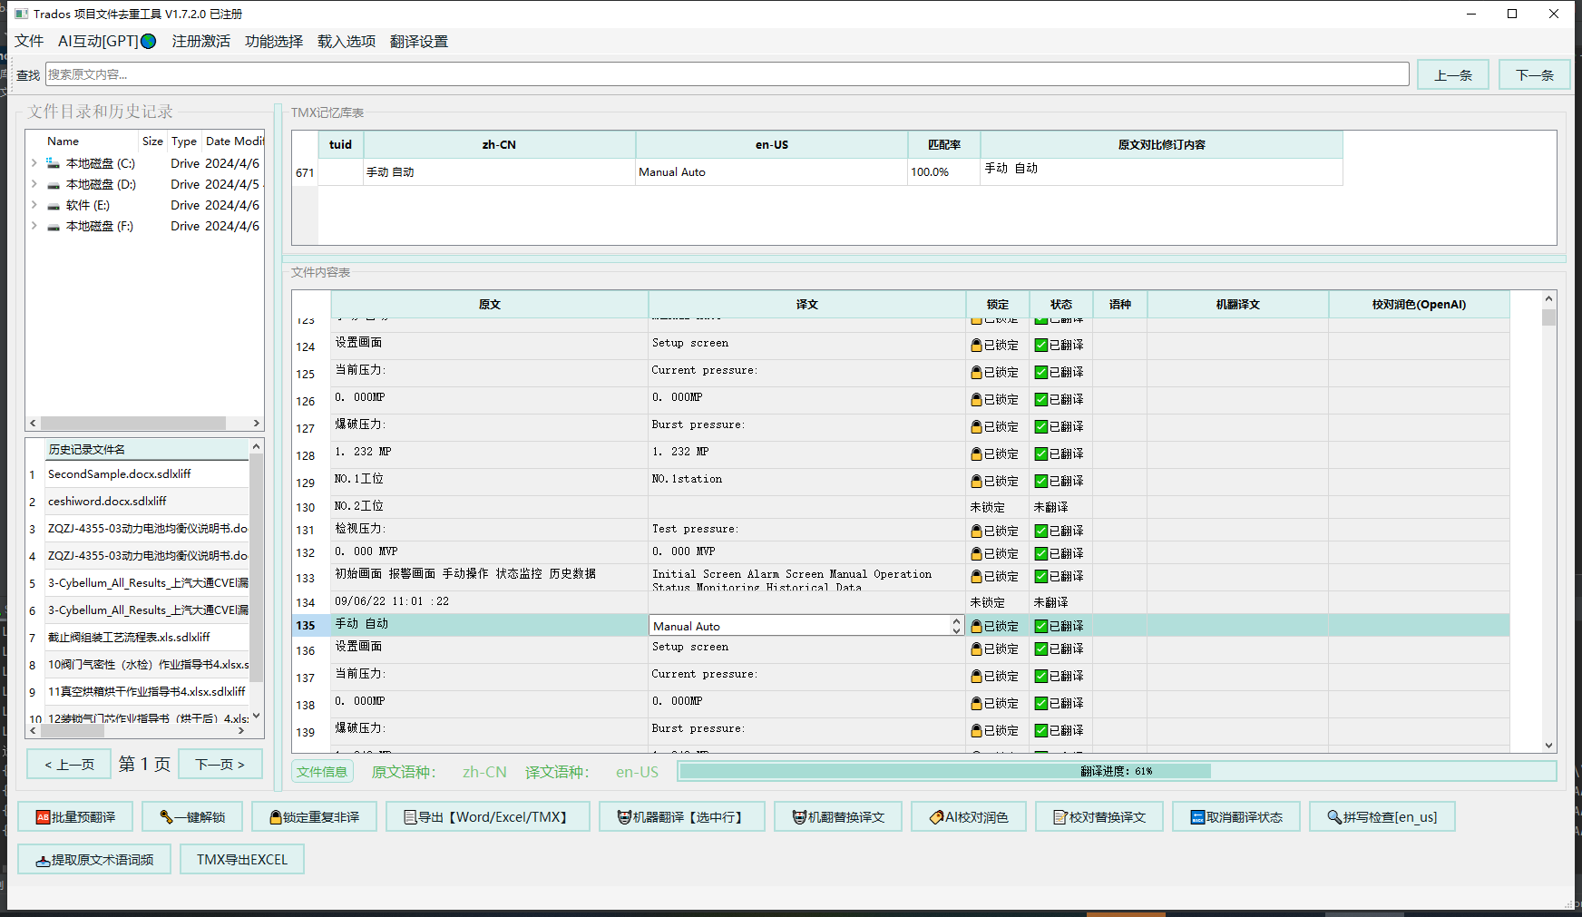Image resolution: width=1582 pixels, height=917 pixels.
Task: Open the 功能选择 menu
Action: click(x=273, y=41)
